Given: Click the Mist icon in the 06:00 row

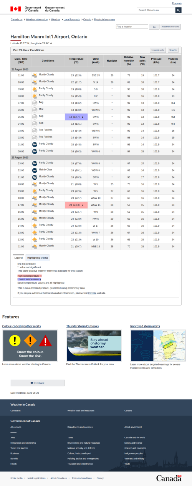Looking at the screenshot, I should pos(35,110).
